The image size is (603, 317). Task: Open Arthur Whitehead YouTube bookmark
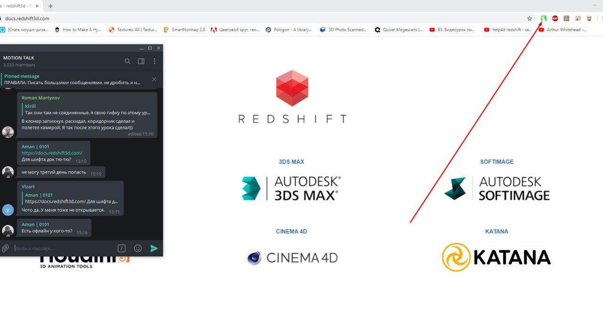point(562,30)
